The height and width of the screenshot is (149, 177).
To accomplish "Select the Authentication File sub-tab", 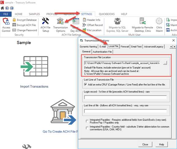I will pyautogui.click(x=102, y=52).
